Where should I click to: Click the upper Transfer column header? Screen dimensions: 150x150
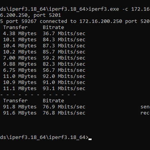pyautogui.click(x=15, y=27)
